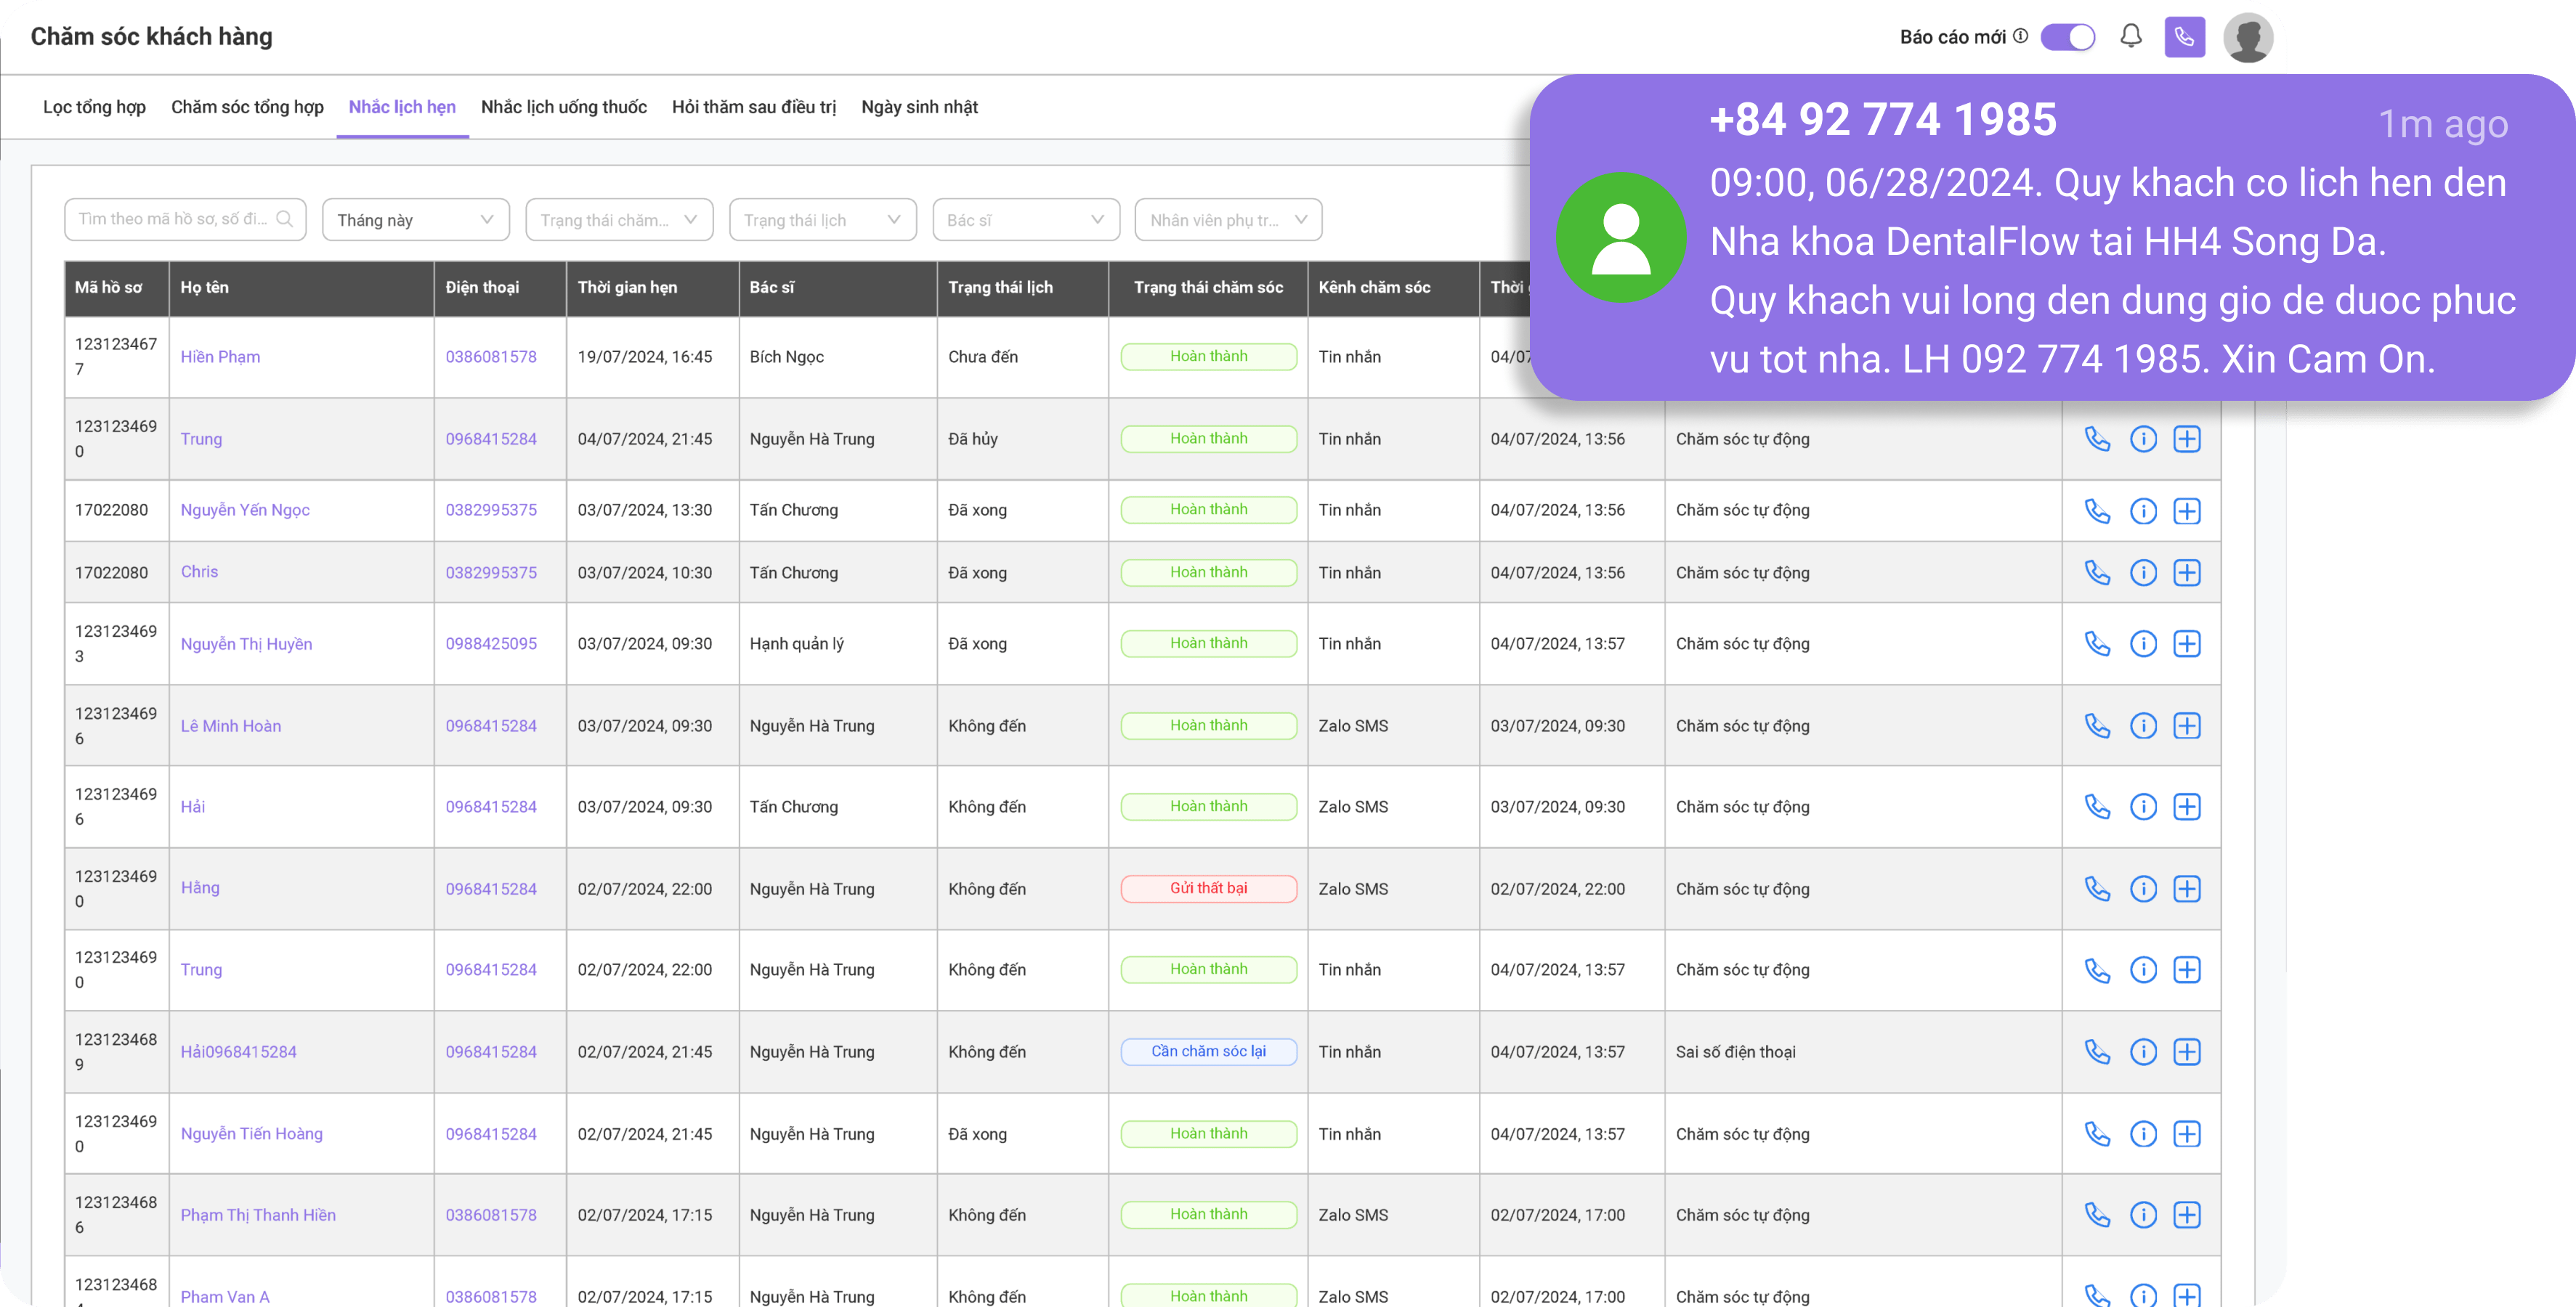Viewport: 2576px width, 1307px height.
Task: Click into the record search field
Action: (185, 219)
